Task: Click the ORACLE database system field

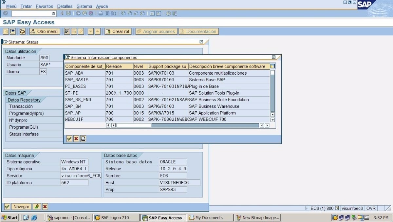Action: [x=173, y=162]
